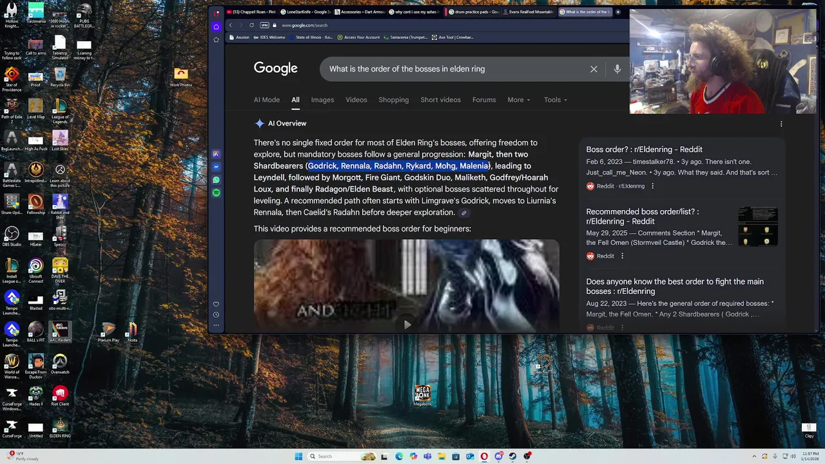This screenshot has width=825, height=464.
Task: Select the AI Mode tab
Action: tap(267, 100)
